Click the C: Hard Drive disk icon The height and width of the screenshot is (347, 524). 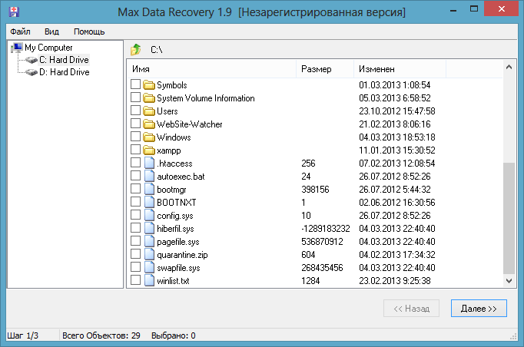click(x=32, y=60)
